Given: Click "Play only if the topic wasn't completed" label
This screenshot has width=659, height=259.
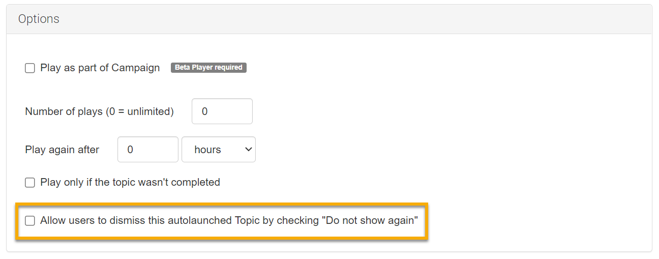Looking at the screenshot, I should 130,182.
